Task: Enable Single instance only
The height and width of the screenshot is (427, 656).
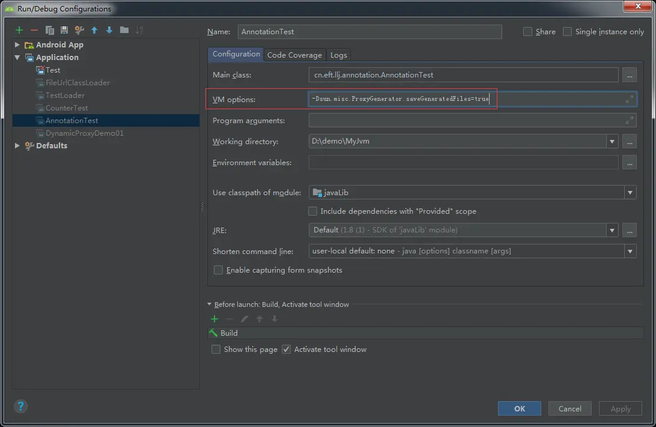Action: click(567, 32)
